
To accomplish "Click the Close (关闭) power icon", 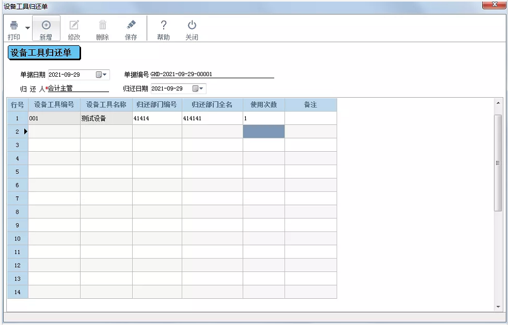I will (192, 25).
